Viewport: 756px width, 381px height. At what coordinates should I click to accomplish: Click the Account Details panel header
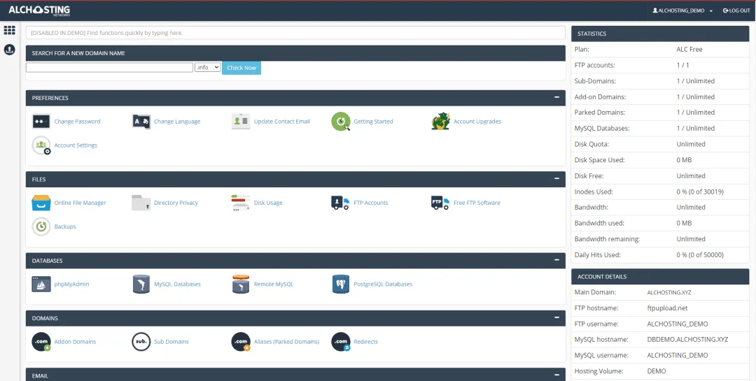tap(660, 276)
